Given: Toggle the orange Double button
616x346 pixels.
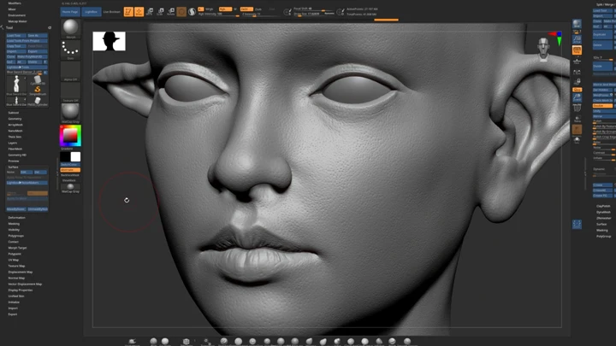Looking at the screenshot, I should point(602,106).
